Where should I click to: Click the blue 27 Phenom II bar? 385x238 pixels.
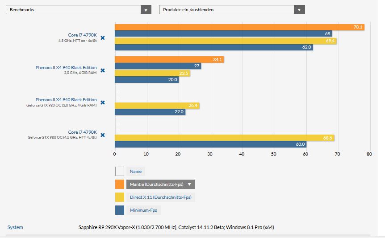(158, 66)
